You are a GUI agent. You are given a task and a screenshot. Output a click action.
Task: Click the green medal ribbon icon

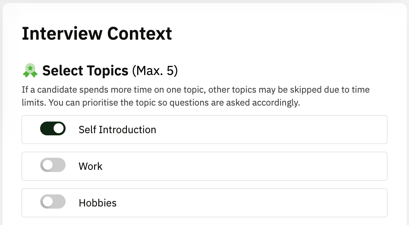tap(30, 70)
